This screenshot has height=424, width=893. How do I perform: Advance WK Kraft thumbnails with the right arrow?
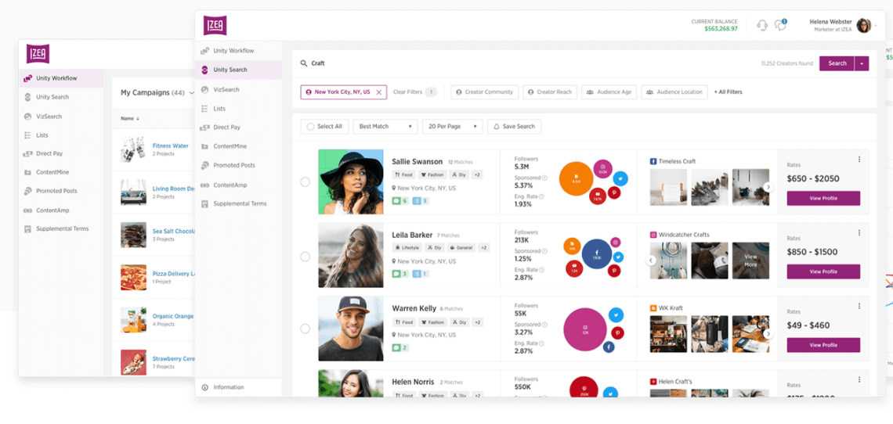(x=768, y=334)
